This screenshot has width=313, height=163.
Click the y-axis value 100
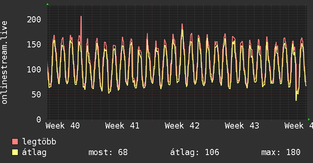point(34,69)
